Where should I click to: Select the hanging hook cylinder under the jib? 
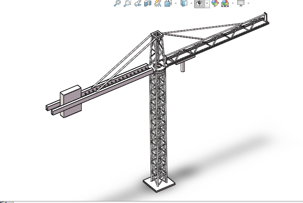tap(183, 67)
